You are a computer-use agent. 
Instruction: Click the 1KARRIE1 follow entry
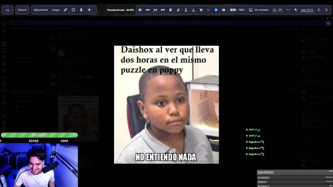(x=295, y=178)
